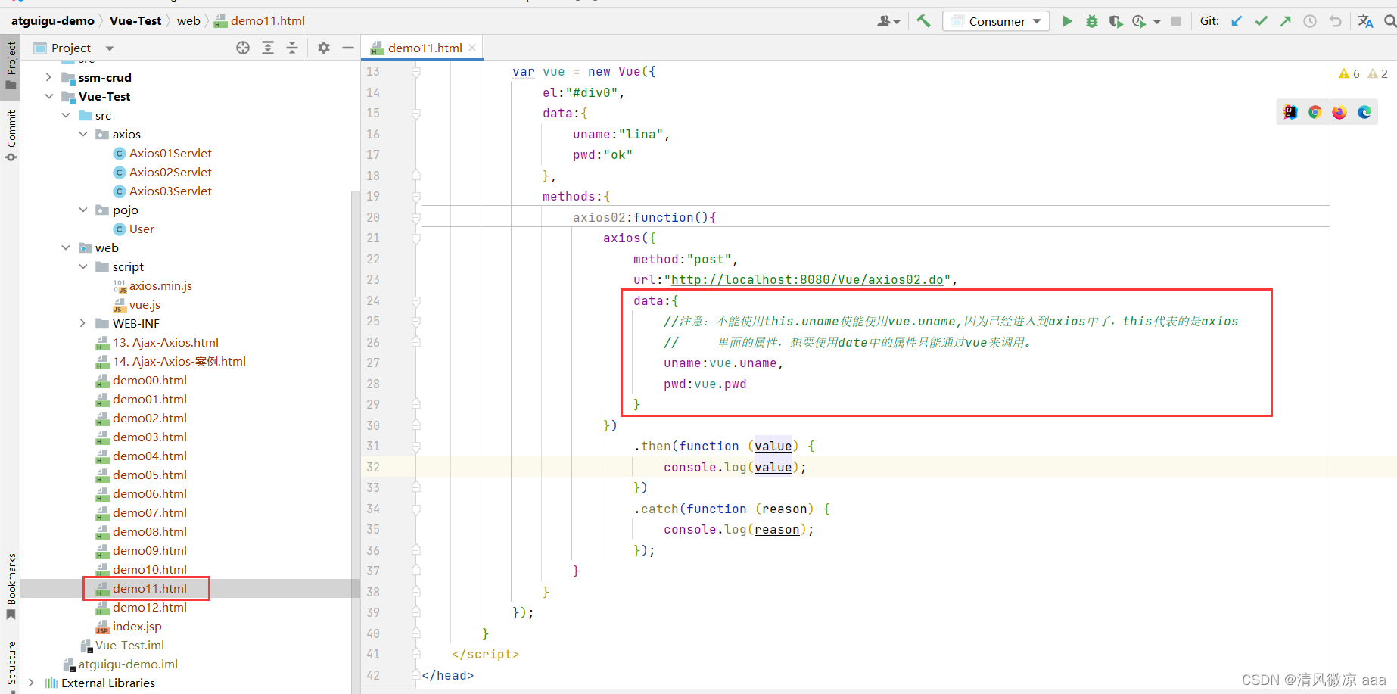The width and height of the screenshot is (1397, 694).
Task: Expand External Libraries node
Action: 31,683
